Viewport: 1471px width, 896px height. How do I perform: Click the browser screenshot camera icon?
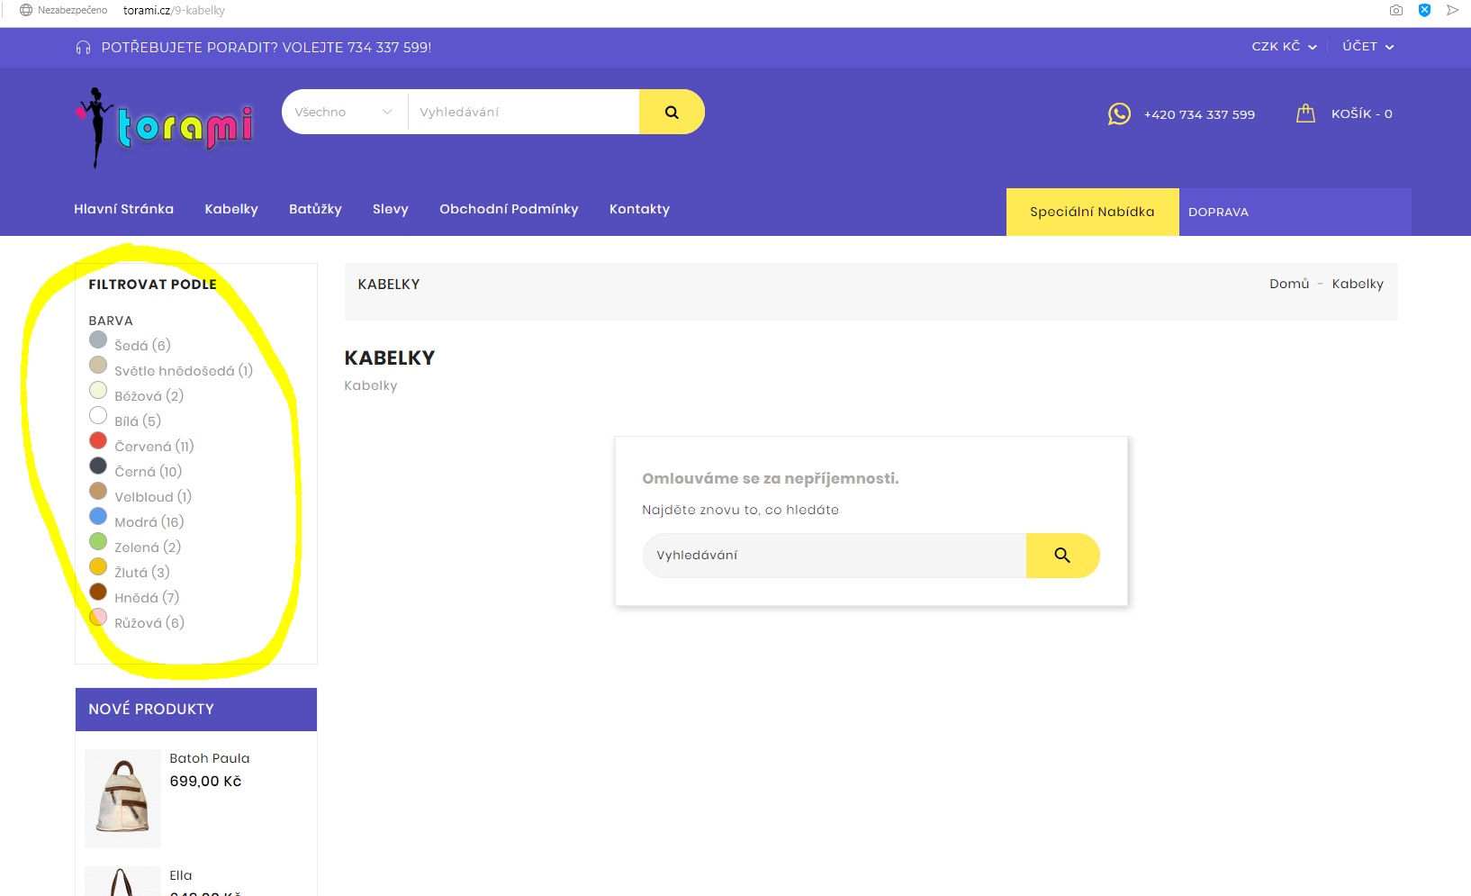tap(1396, 11)
